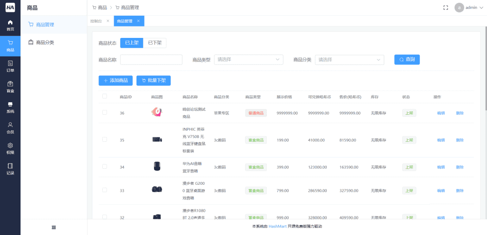The height and width of the screenshot is (235, 487).
Task: Click the 添加商品 button
Action: click(x=116, y=81)
